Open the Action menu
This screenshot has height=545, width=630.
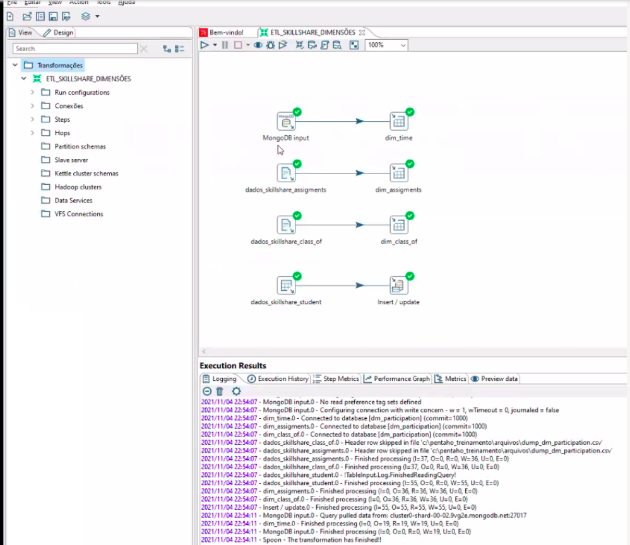79,3
